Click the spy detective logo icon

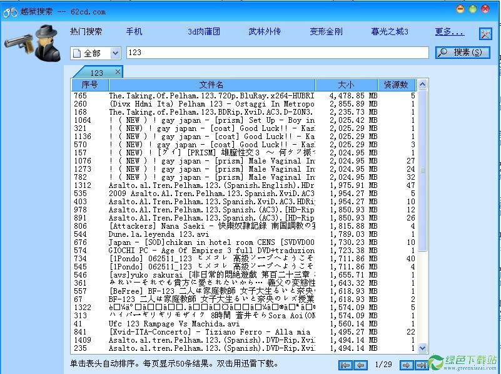(x=33, y=43)
